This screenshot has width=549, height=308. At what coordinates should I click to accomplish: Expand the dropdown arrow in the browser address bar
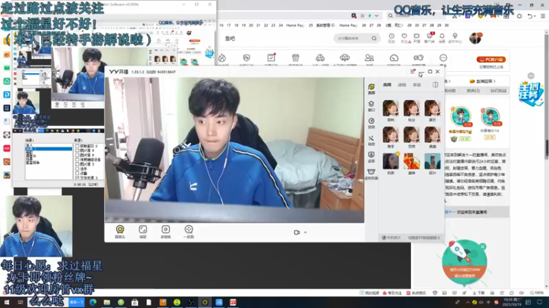(376, 16)
